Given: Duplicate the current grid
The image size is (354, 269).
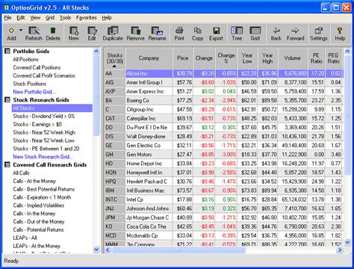Looking at the screenshot, I should (x=113, y=34).
